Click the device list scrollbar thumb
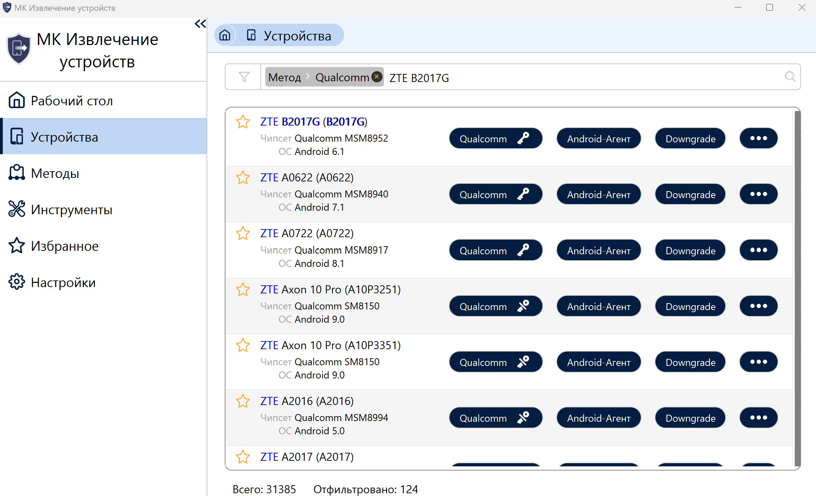Viewport: 816px width, 496px height. point(798,120)
